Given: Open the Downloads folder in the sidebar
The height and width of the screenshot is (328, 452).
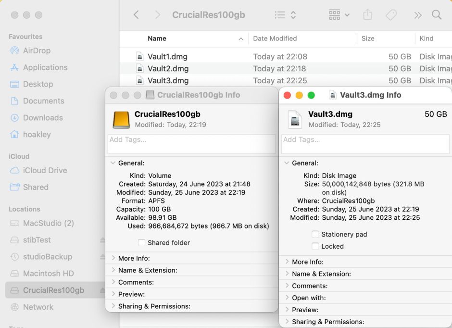Looking at the screenshot, I should tap(43, 117).
